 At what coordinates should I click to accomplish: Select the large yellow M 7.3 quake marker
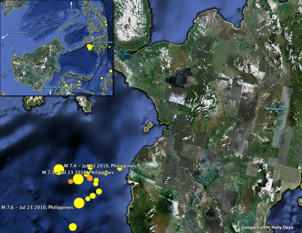(78, 179)
